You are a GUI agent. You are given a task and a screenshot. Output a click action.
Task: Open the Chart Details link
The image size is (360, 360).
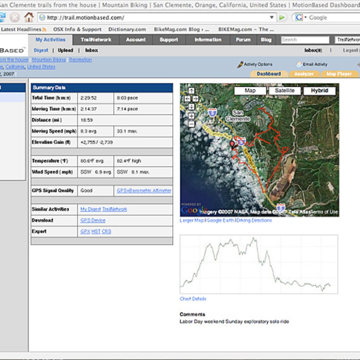(193, 299)
